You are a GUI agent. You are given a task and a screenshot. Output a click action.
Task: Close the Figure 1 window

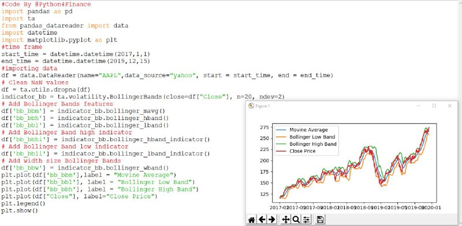[450, 106]
